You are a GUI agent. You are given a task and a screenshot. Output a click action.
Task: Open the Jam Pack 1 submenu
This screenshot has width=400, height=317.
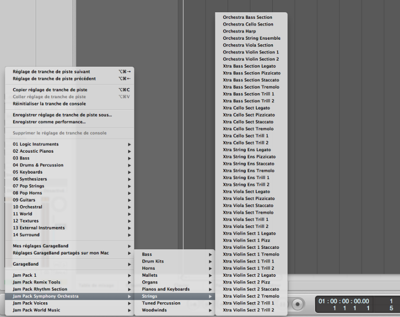[69, 275]
